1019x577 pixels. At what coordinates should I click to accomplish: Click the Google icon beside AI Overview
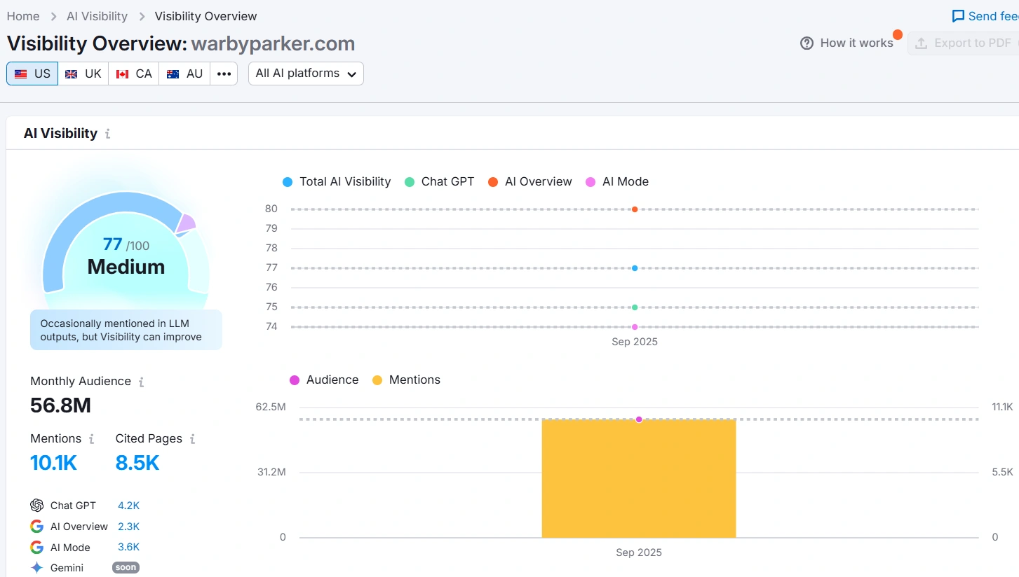click(x=37, y=527)
